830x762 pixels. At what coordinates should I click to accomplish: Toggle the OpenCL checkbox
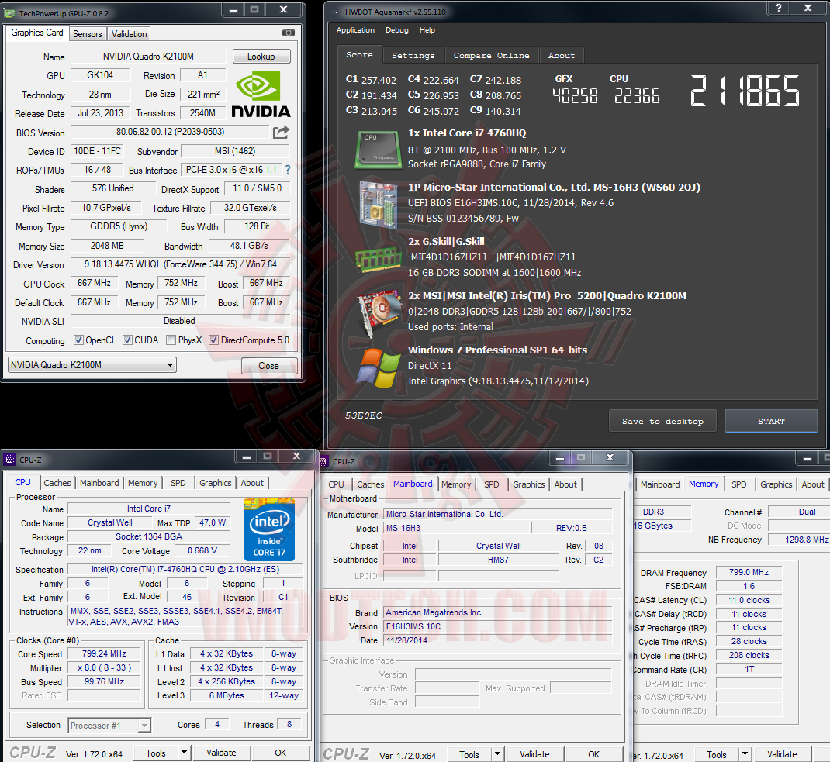point(78,340)
